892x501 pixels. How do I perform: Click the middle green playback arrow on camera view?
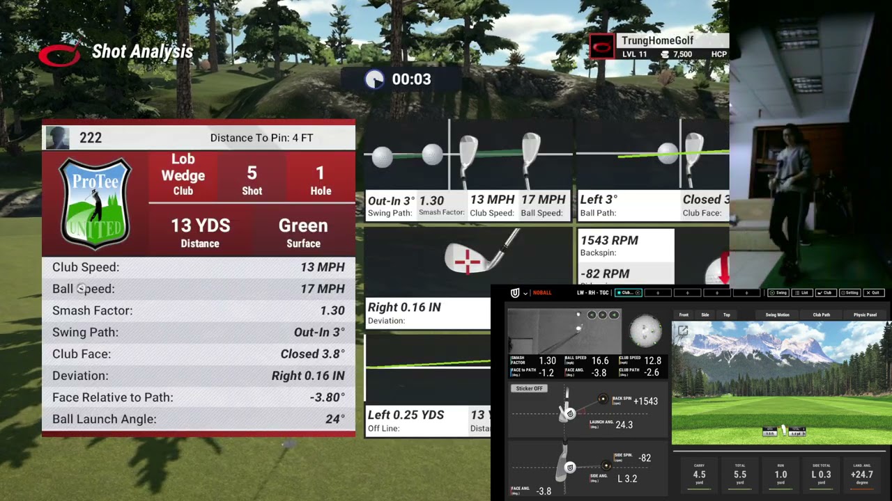point(603,315)
